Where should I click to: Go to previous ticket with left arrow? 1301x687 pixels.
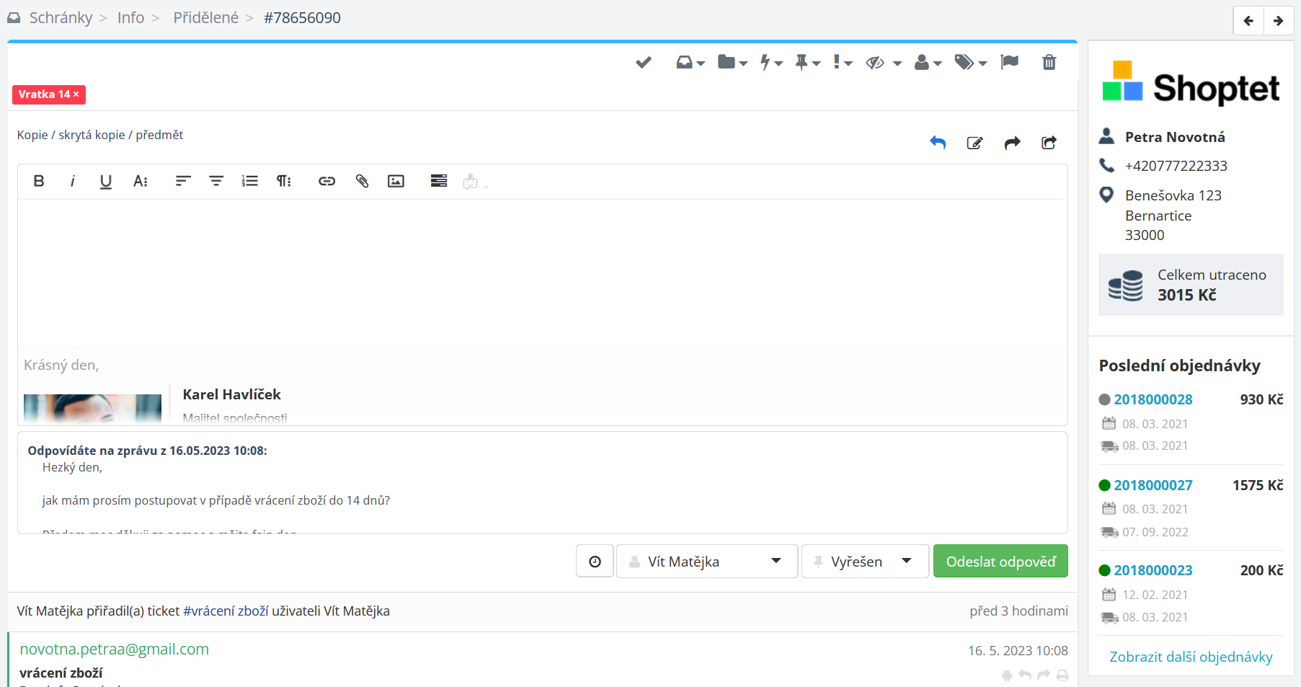[1248, 21]
